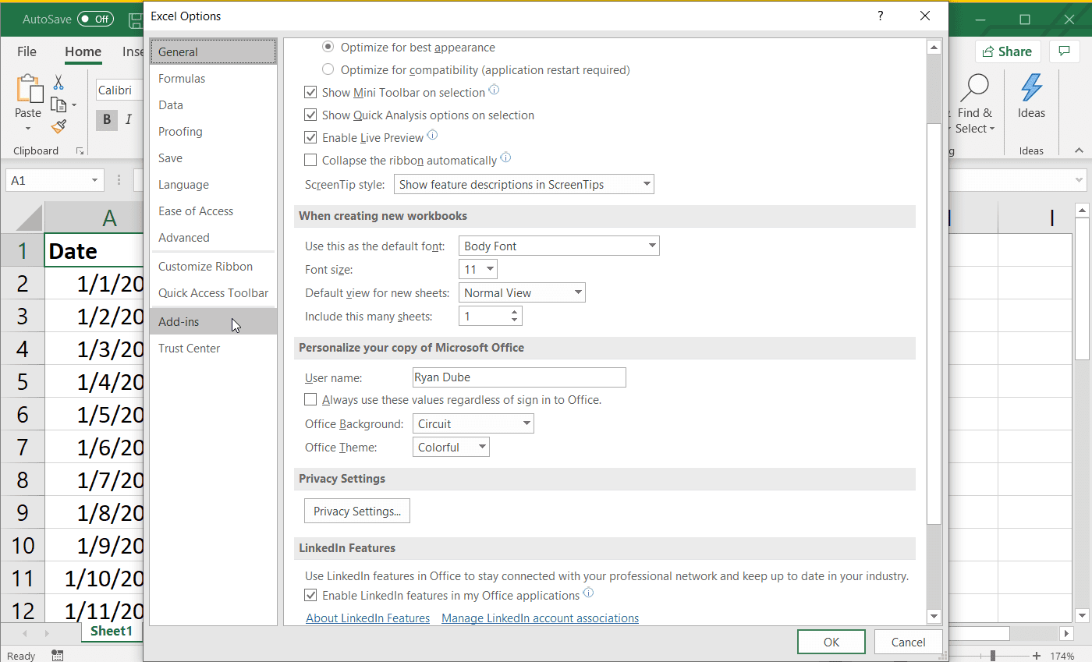Image resolution: width=1092 pixels, height=662 pixels.
Task: Click the OK button
Action: click(x=831, y=643)
